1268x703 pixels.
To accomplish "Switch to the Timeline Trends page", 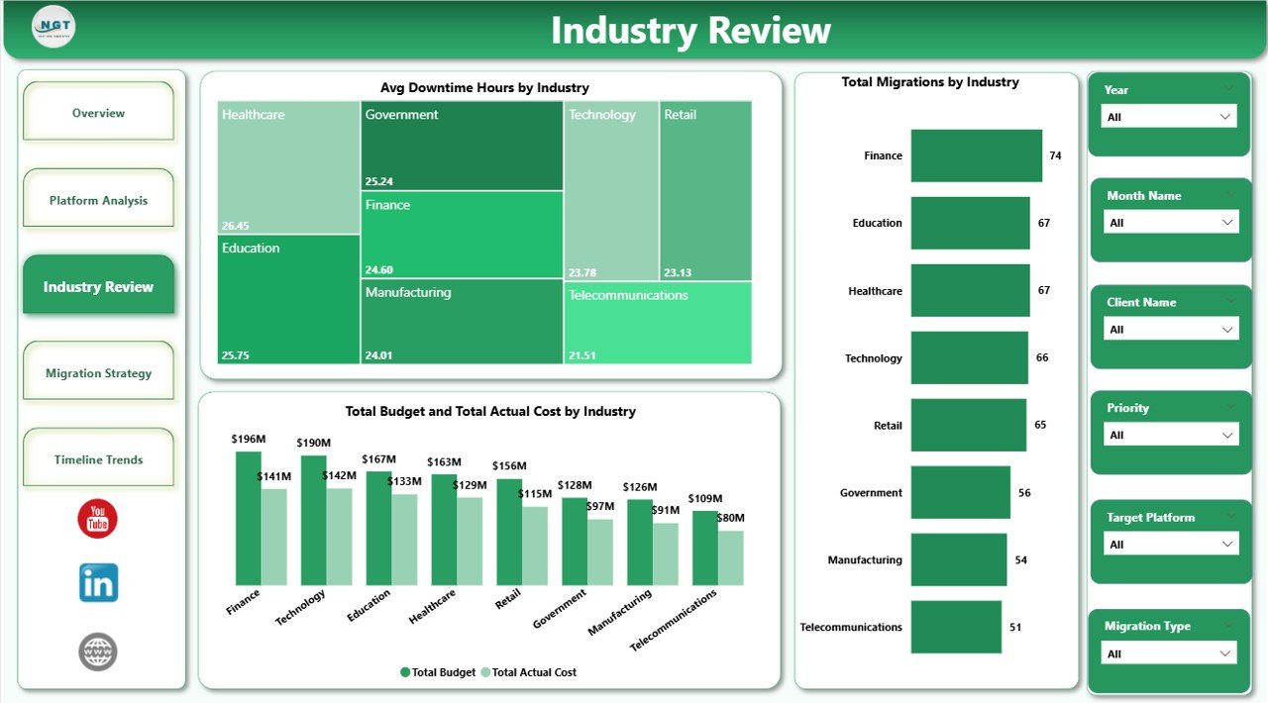I will click(x=97, y=458).
